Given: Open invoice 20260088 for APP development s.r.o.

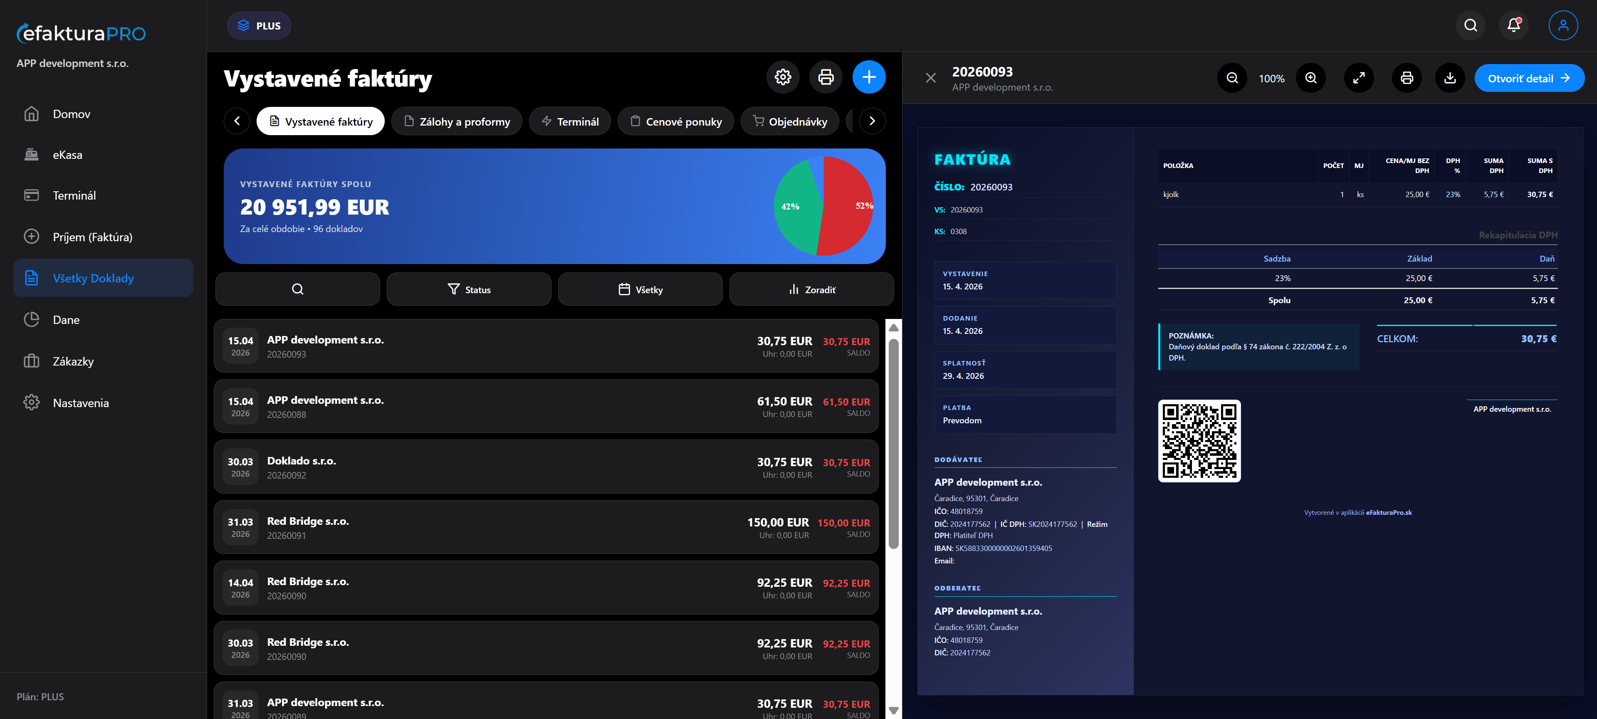Looking at the screenshot, I should point(546,407).
